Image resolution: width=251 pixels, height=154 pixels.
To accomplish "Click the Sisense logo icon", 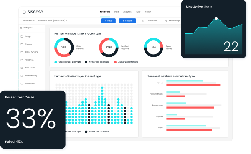I will (x=24, y=12).
